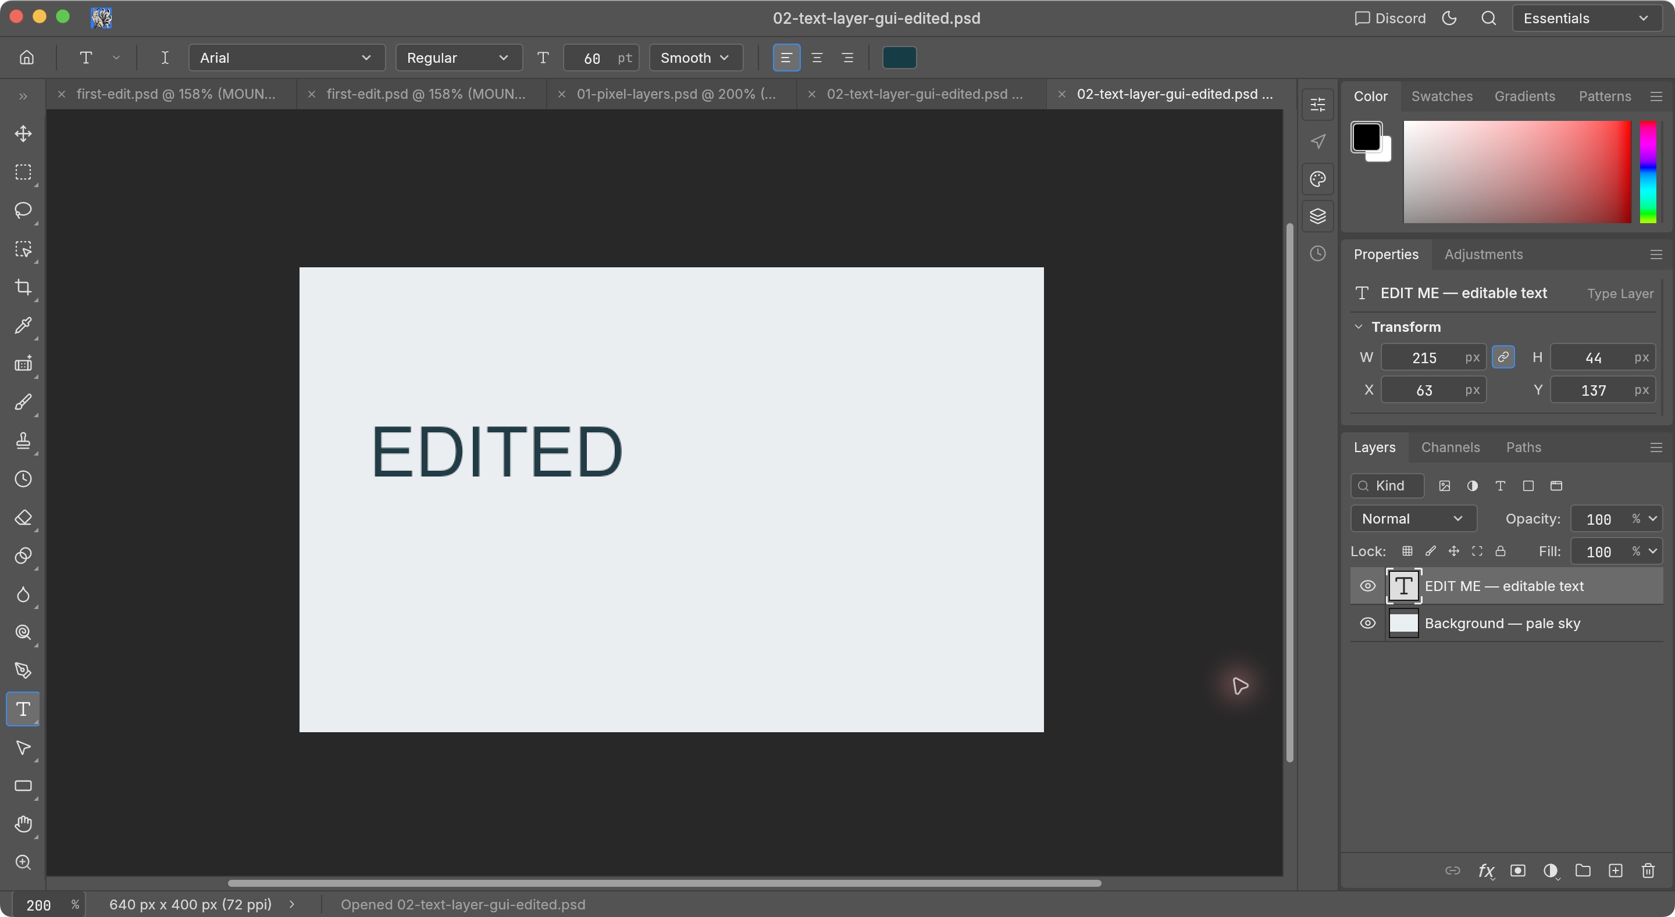Set text alignment to right
The width and height of the screenshot is (1675, 917).
tap(847, 58)
